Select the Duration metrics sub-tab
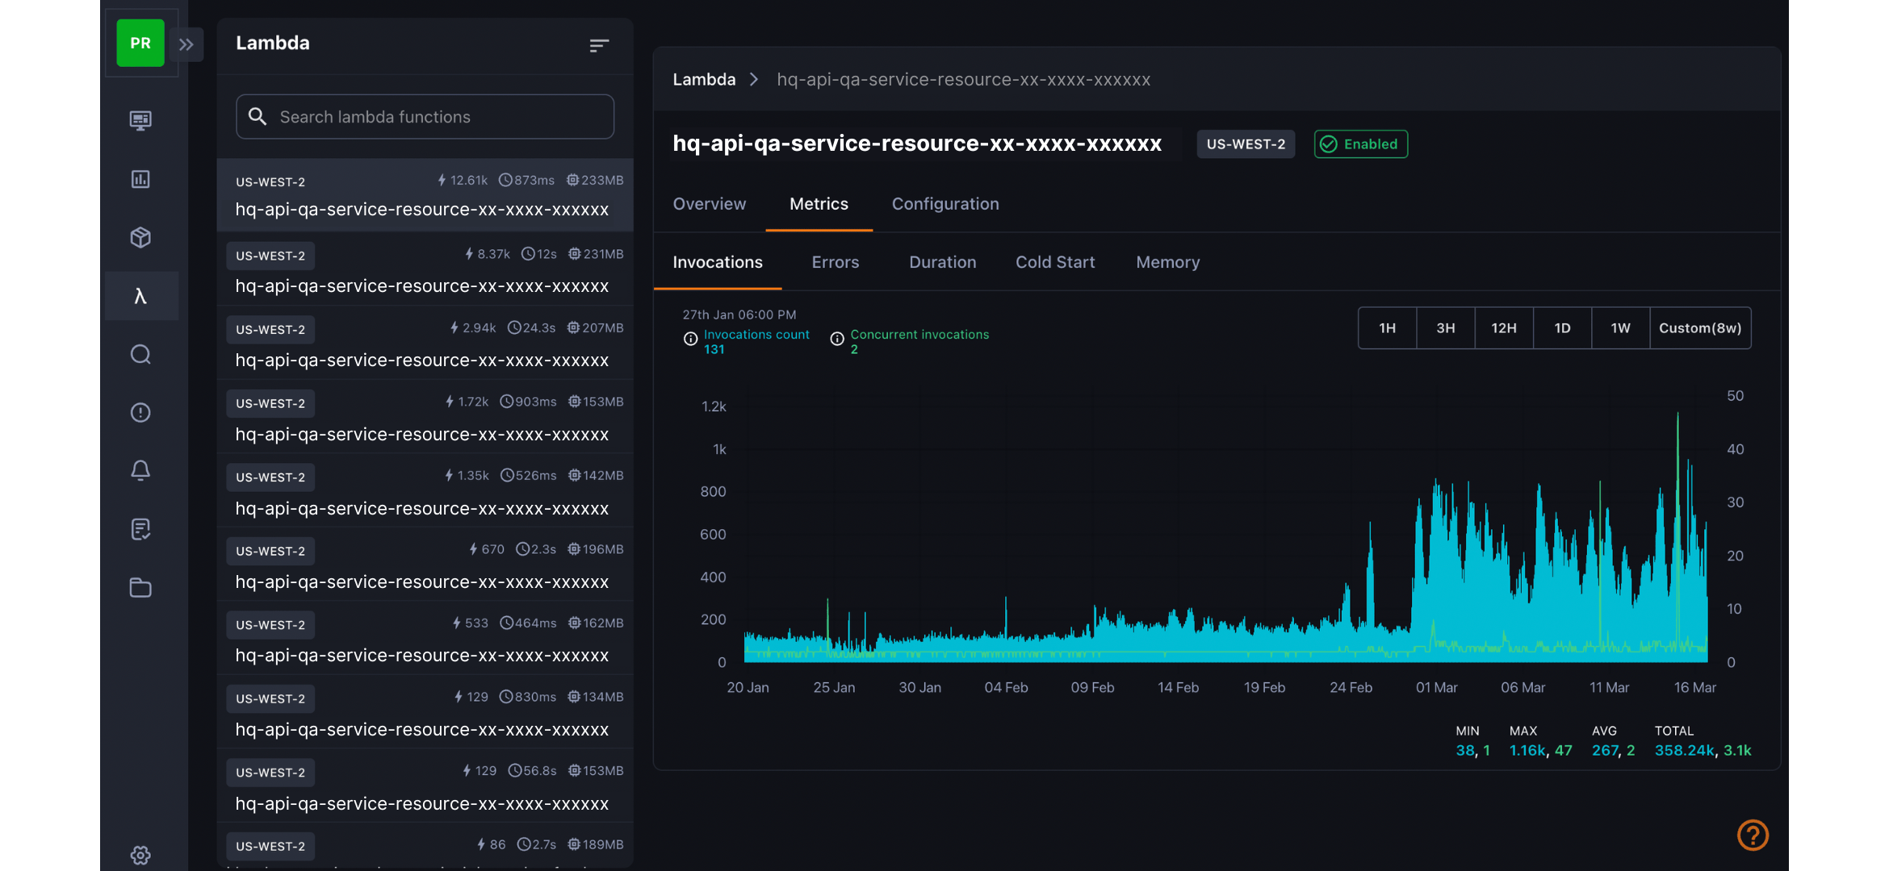The width and height of the screenshot is (1889, 871). click(943, 262)
